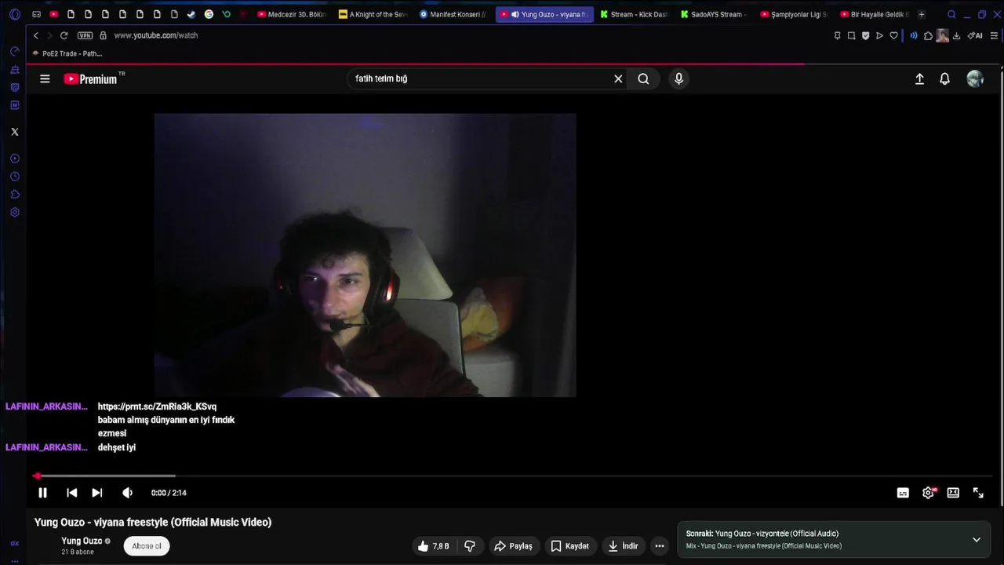Screen dimensions: 1004x565
Task: Take a snapshot with the capture icon
Action: [851, 35]
